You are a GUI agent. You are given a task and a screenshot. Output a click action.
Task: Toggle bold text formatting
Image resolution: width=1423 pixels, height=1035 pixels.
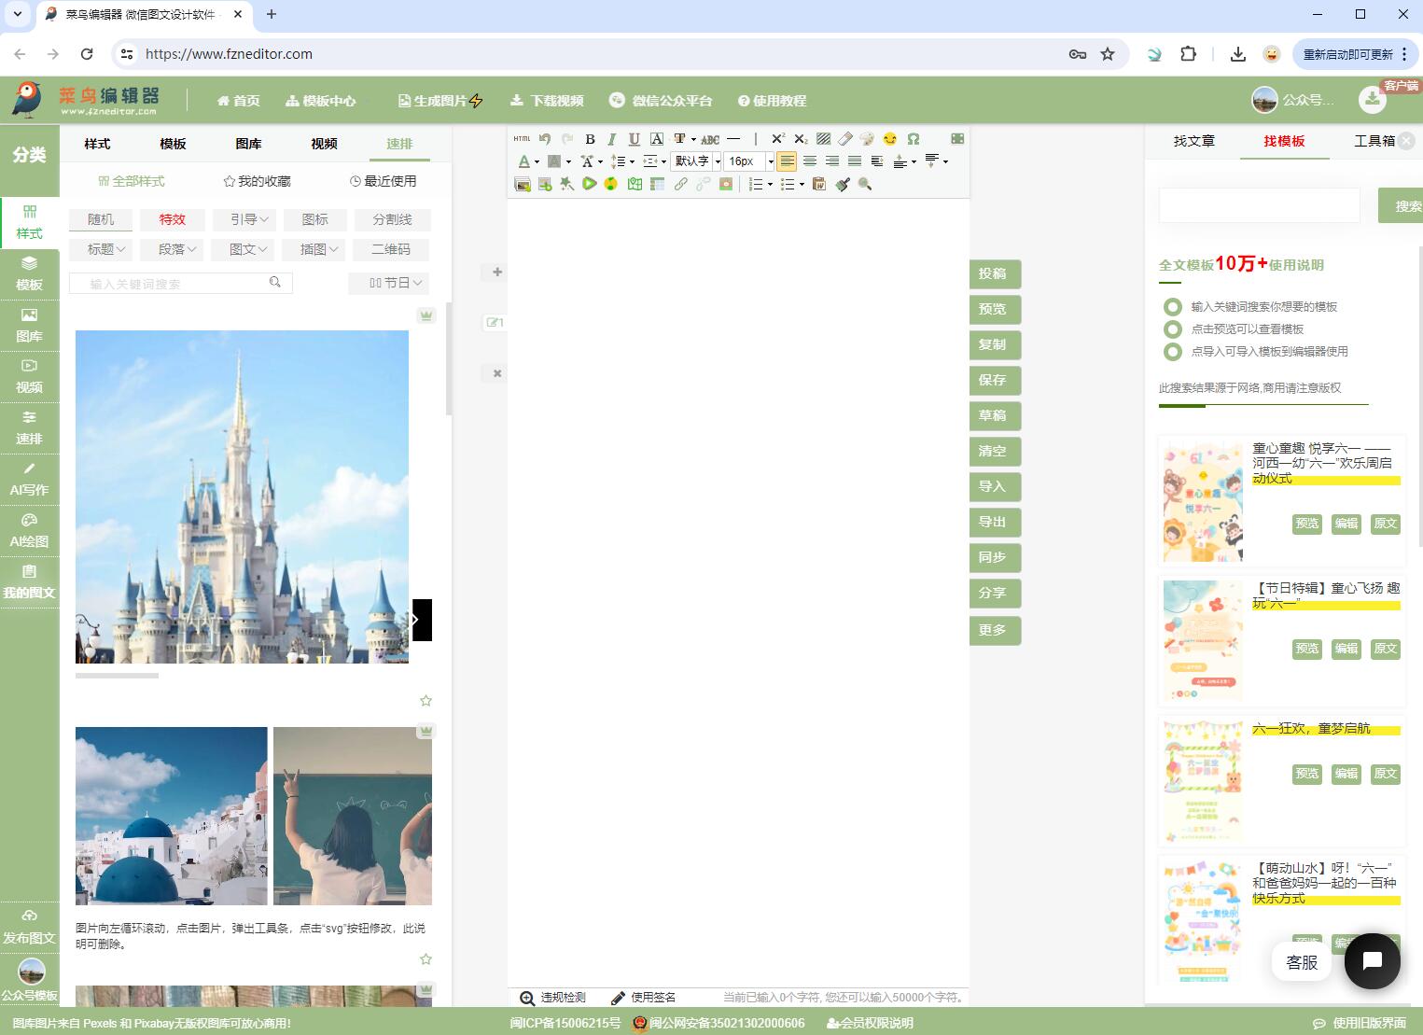pyautogui.click(x=590, y=139)
